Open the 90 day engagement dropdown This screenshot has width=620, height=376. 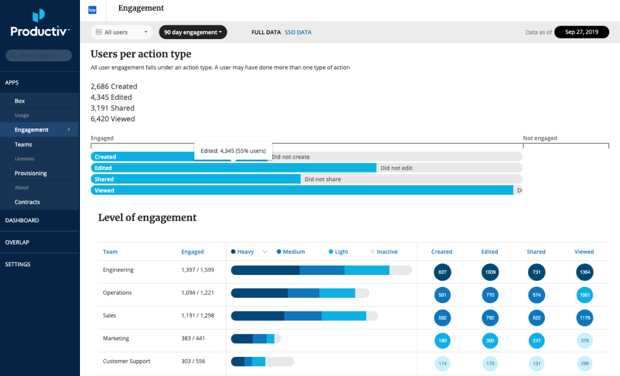[193, 31]
